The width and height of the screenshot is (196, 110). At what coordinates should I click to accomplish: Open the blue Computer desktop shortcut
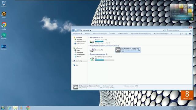4,47
